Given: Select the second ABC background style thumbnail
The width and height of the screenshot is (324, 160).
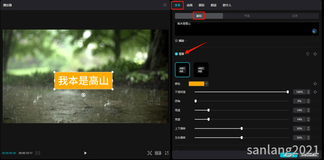Looking at the screenshot, I should coord(201,70).
